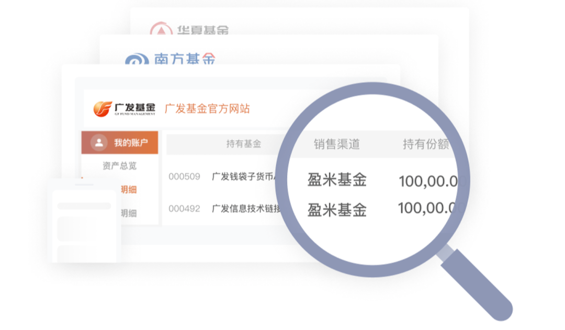565x330 pixels.
Task: Select fund code 000509
Action: point(184,177)
